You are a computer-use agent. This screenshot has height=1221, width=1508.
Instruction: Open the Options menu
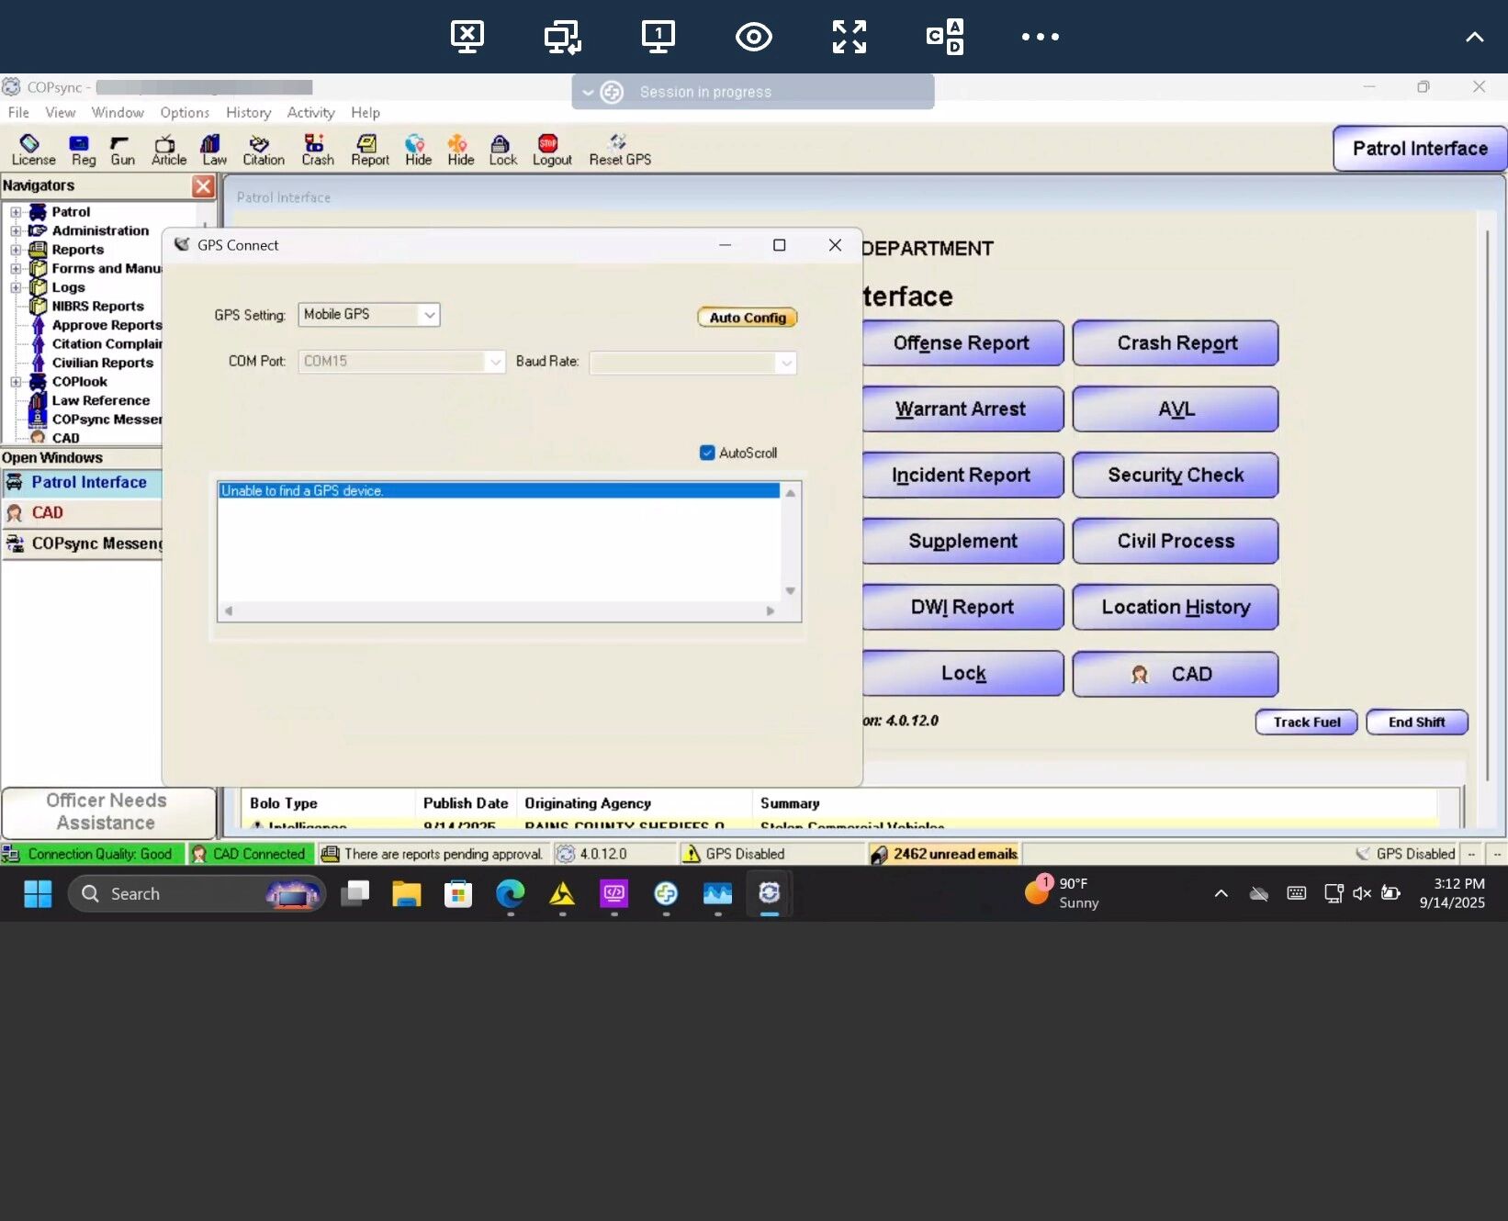[x=185, y=112]
